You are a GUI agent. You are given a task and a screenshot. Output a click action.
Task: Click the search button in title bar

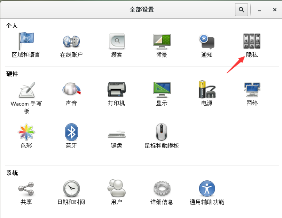click(x=241, y=9)
